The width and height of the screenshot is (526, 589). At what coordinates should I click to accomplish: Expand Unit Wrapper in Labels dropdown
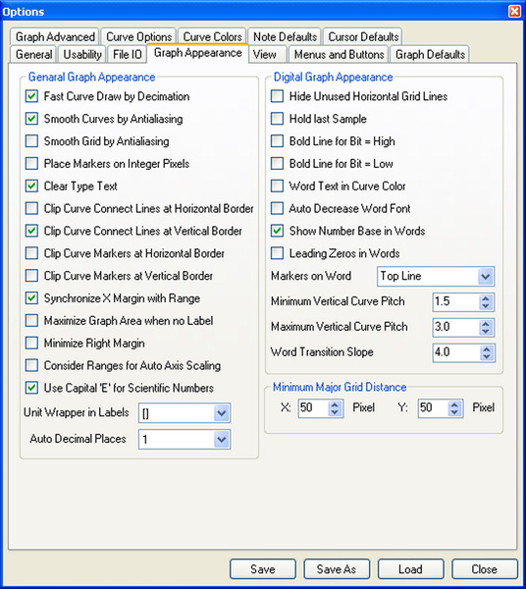pos(222,413)
